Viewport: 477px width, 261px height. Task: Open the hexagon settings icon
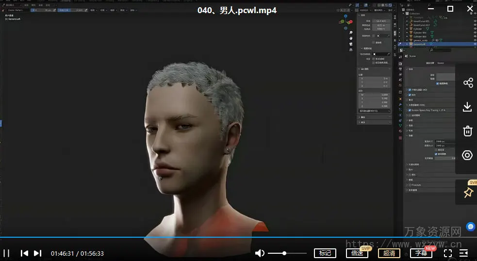click(x=468, y=155)
